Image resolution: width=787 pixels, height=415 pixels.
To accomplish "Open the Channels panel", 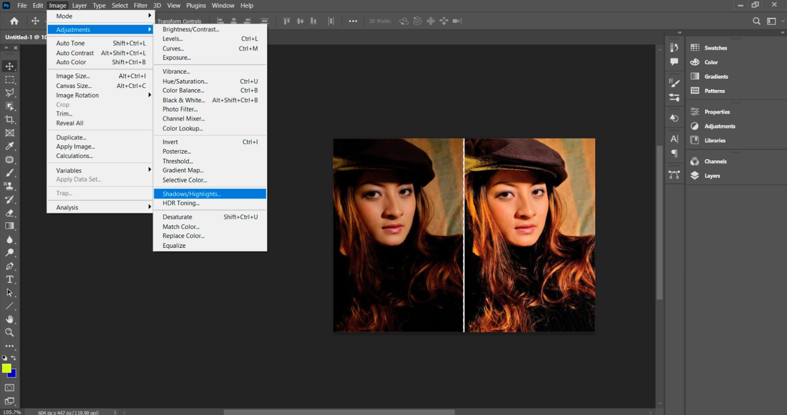I will [716, 161].
